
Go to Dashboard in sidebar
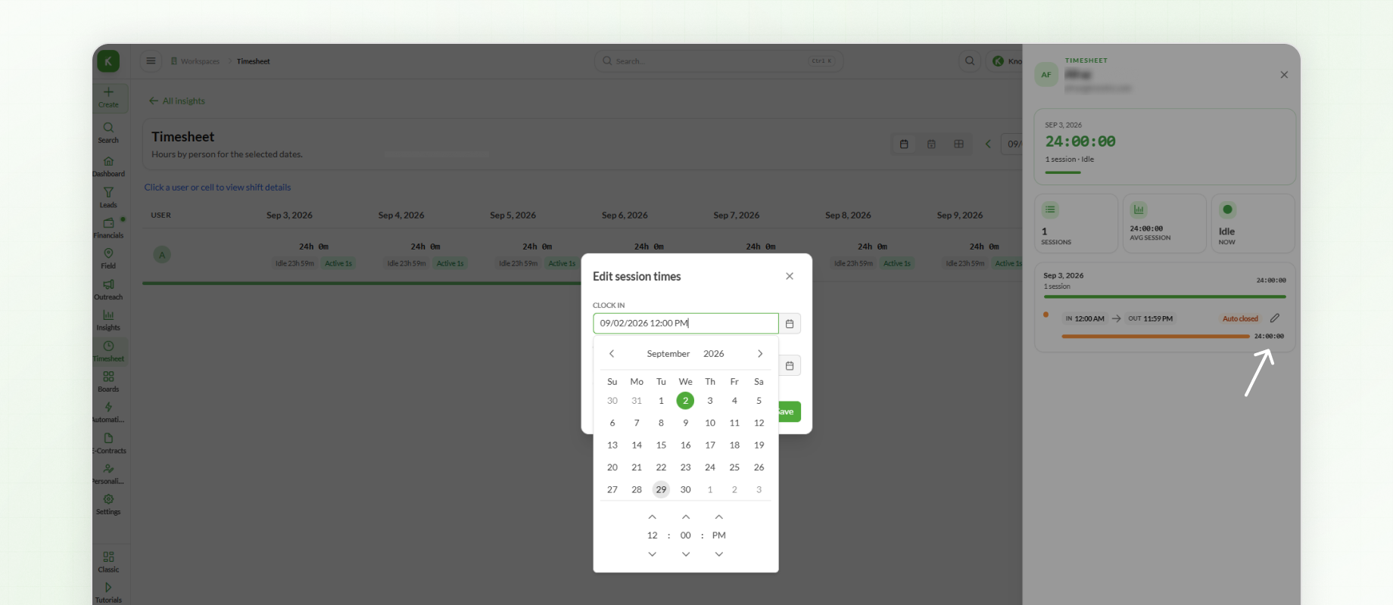[108, 166]
